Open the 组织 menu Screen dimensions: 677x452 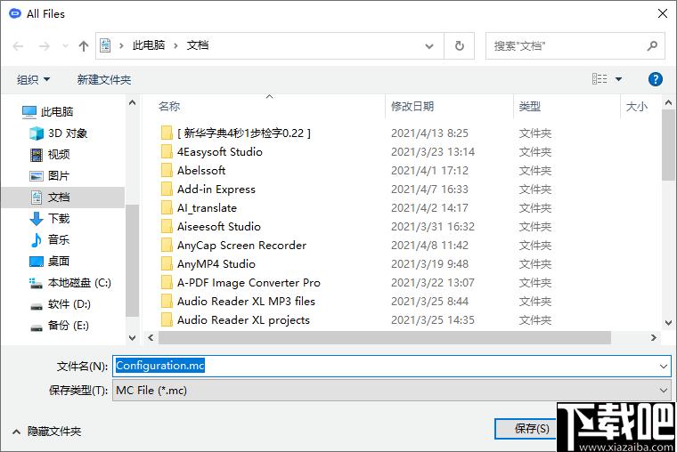pyautogui.click(x=33, y=80)
